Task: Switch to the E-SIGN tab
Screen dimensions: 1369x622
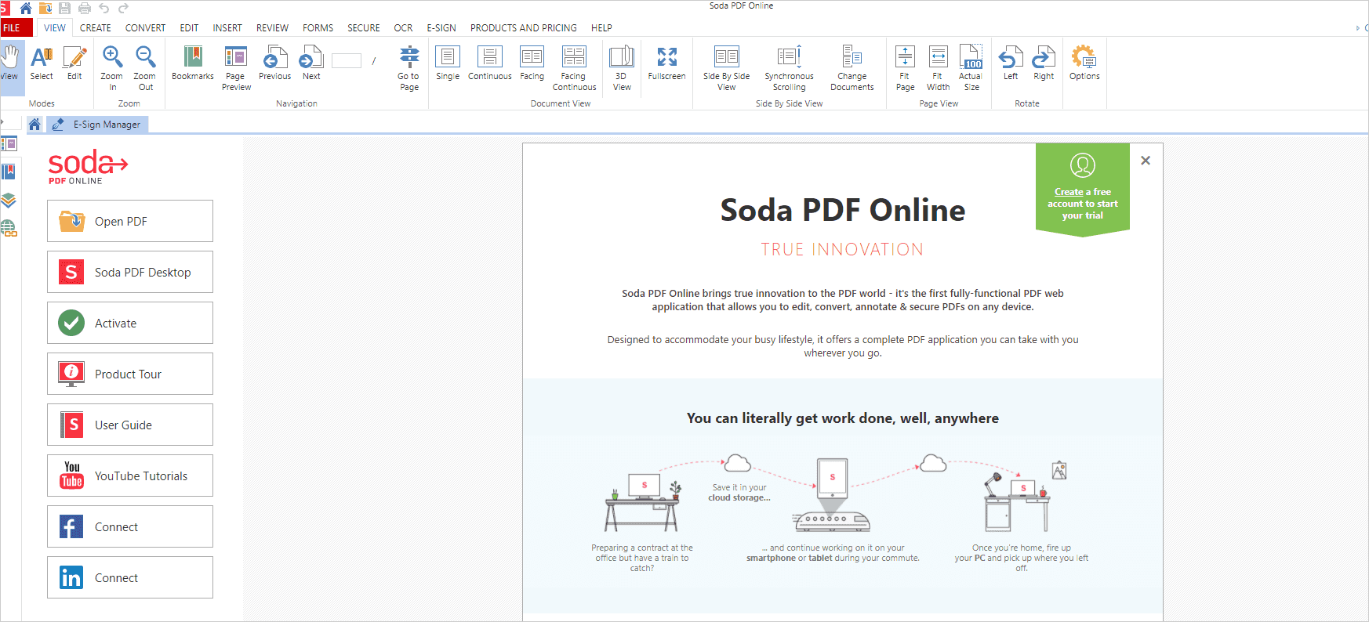Action: (441, 27)
